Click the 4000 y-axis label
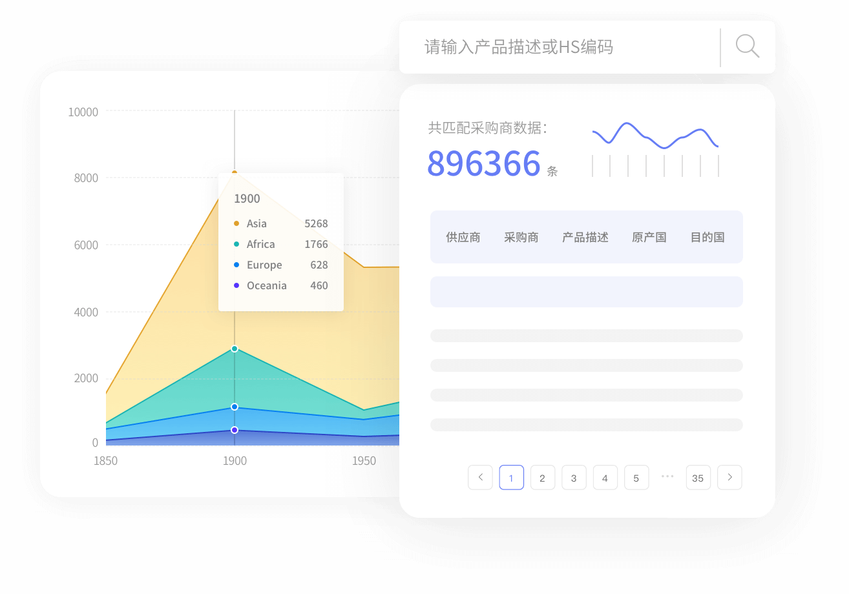 (86, 312)
